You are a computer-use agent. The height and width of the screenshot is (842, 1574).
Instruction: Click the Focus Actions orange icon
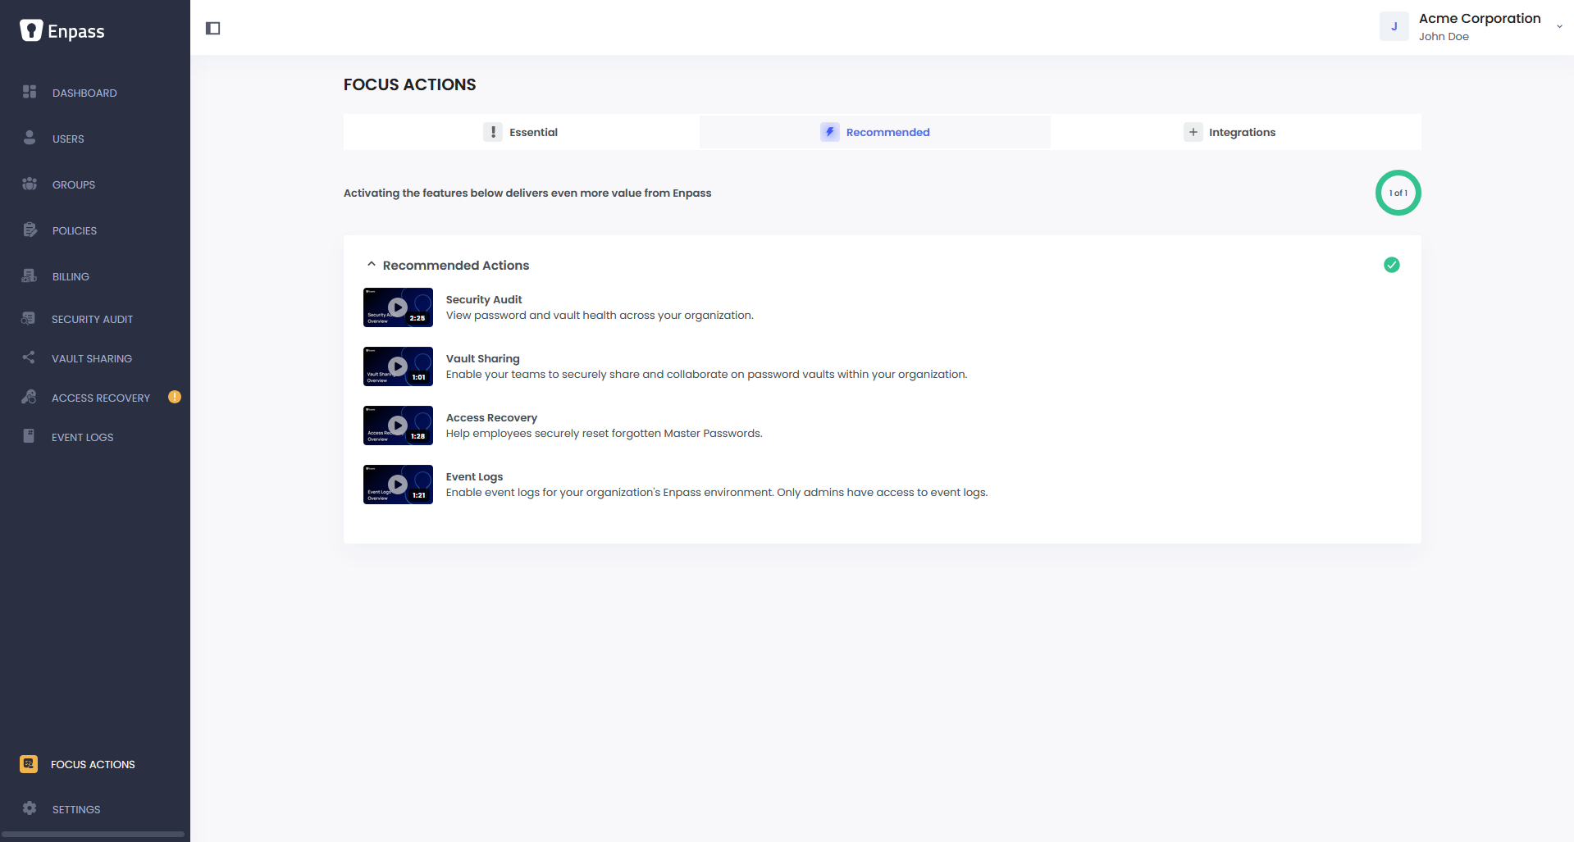click(29, 764)
